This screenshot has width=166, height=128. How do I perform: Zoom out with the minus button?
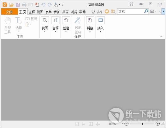click(x=126, y=124)
